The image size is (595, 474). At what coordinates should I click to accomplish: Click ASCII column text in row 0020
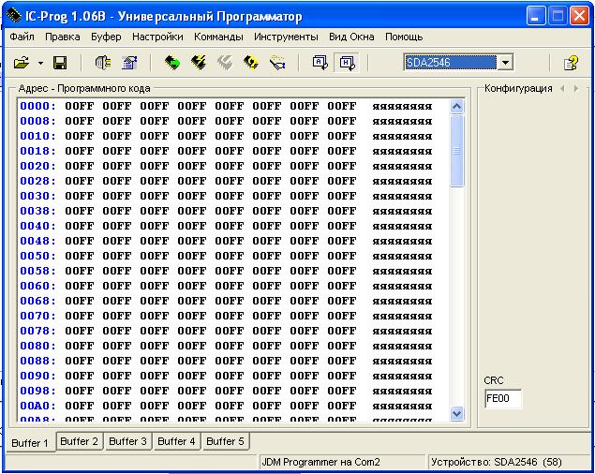(402, 167)
